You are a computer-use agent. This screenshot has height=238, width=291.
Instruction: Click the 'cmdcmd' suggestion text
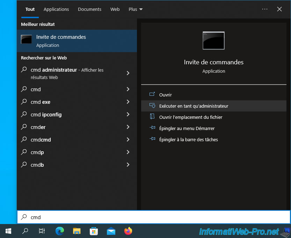click(x=41, y=139)
